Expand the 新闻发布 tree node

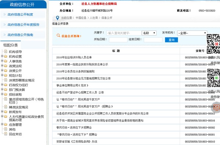(x=2, y=112)
